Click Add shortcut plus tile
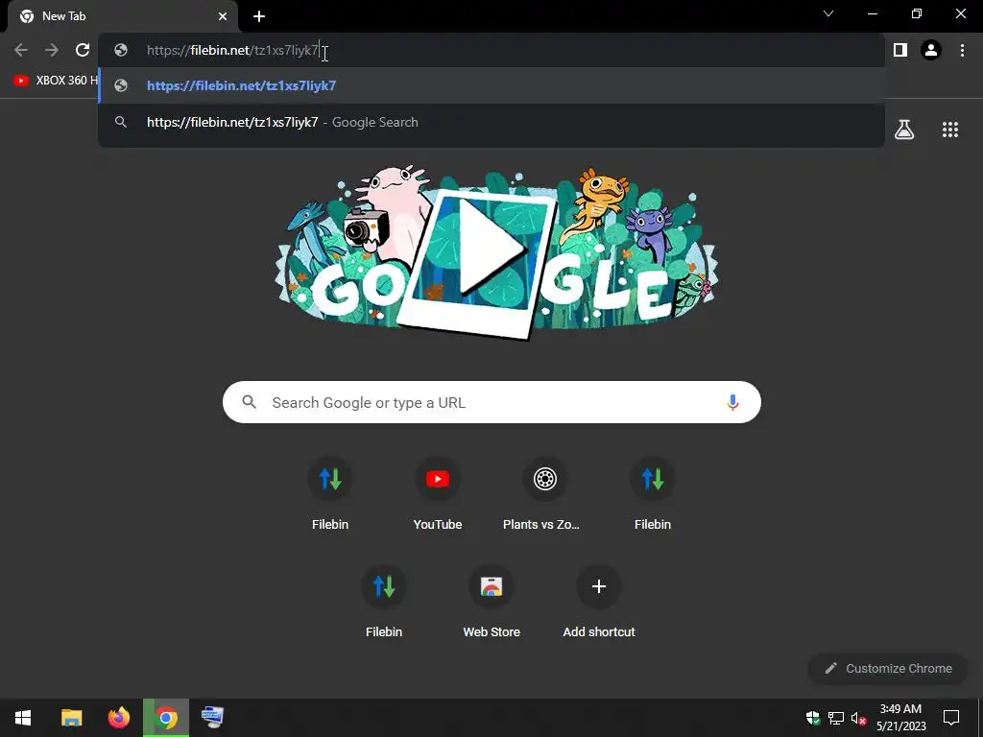 [599, 602]
